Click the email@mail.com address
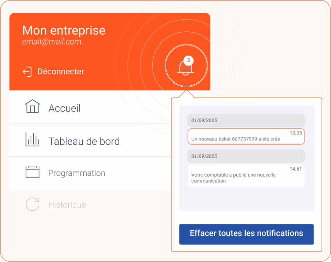 click(x=52, y=42)
